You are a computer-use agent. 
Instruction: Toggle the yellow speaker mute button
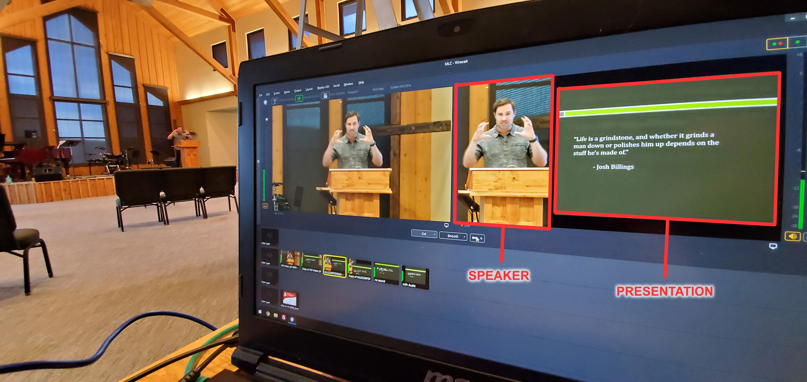(793, 236)
